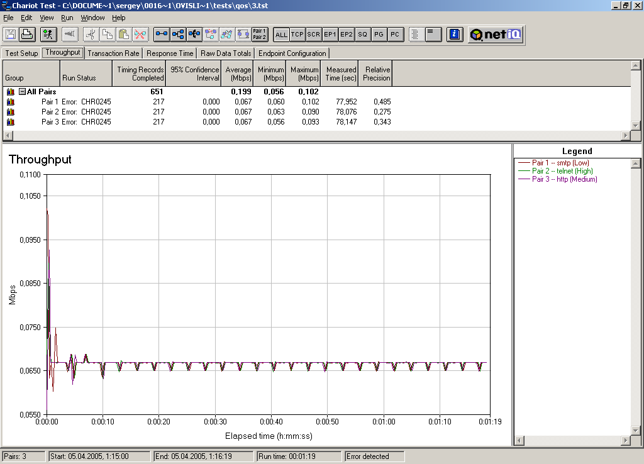Click the Run test running-man icon
This screenshot has height=464, width=644.
(49, 35)
